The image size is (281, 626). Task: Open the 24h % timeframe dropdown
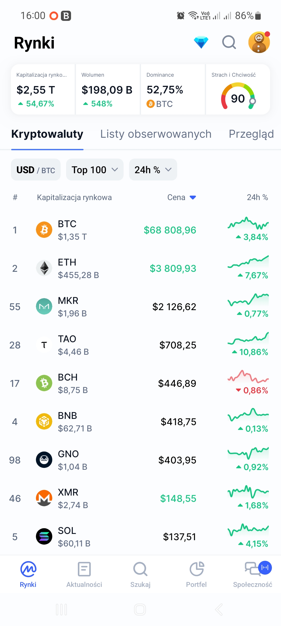[x=153, y=170]
